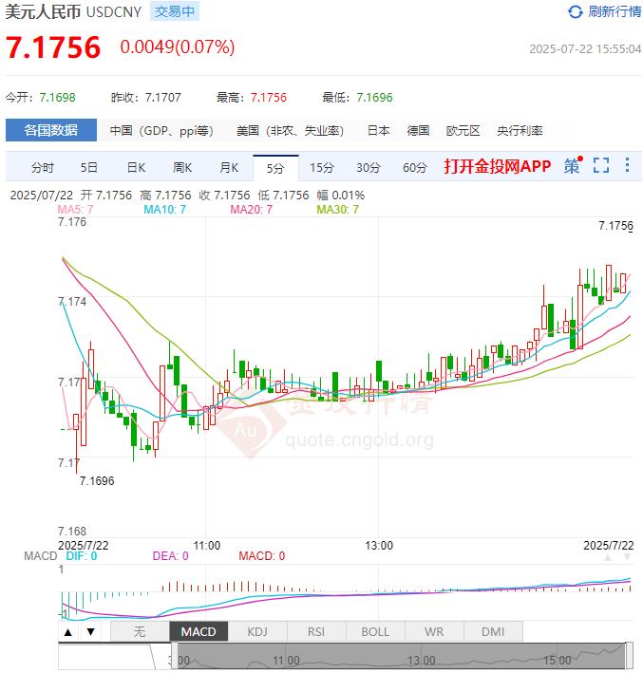Click the 7.1696 low-point chart label

pyautogui.click(x=97, y=480)
